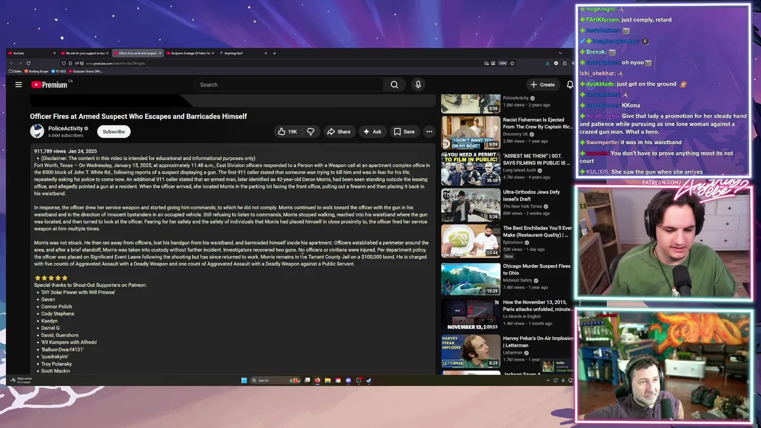Screen dimensions: 761x428
Task: Open OBS Studio from the taskbar
Action: [359, 380]
